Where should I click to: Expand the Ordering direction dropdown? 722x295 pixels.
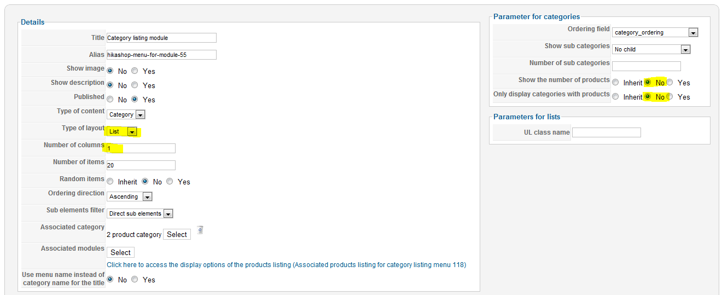coord(130,196)
